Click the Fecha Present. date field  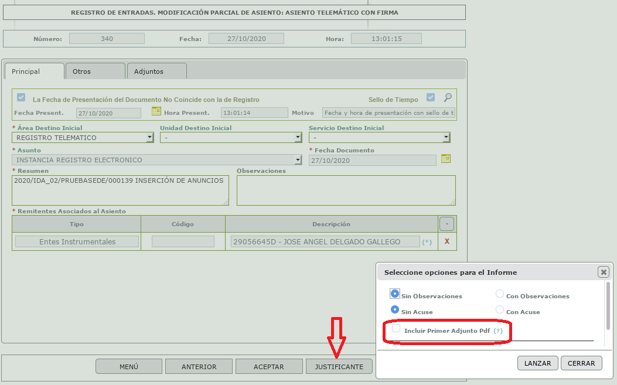[108, 113]
